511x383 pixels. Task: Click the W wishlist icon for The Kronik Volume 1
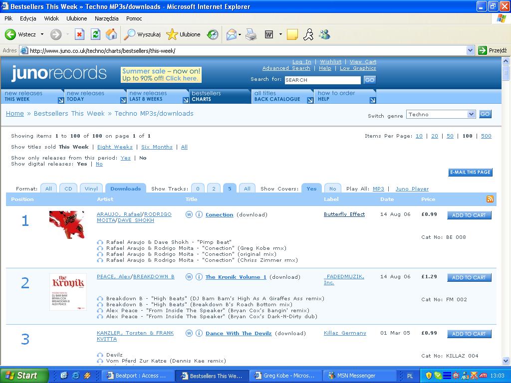(189, 277)
